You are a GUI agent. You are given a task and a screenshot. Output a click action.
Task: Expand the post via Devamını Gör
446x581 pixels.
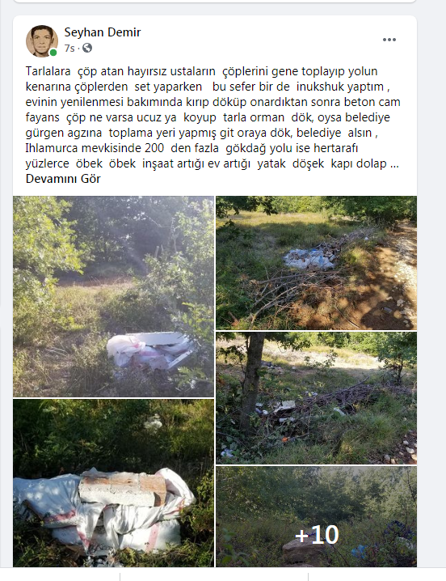tap(63, 179)
